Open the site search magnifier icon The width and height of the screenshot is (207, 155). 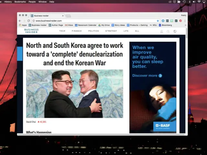[168, 31]
